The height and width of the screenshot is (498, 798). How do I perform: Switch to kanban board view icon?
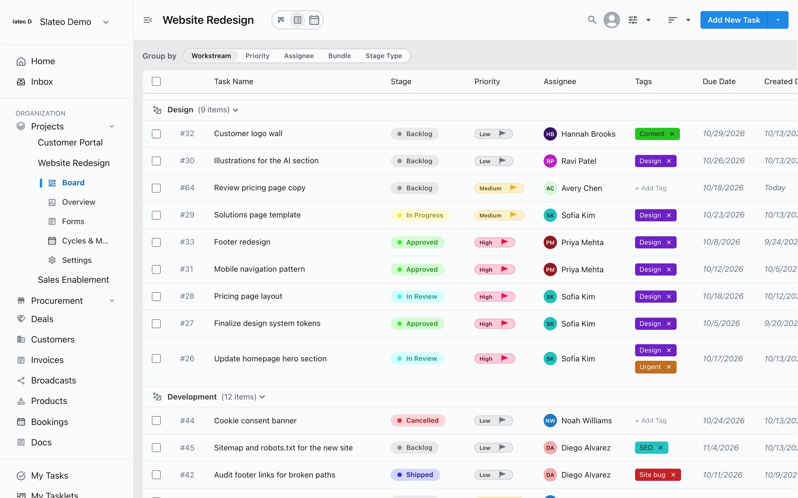[281, 20]
